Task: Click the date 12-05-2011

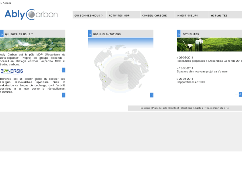Action: [186, 68]
